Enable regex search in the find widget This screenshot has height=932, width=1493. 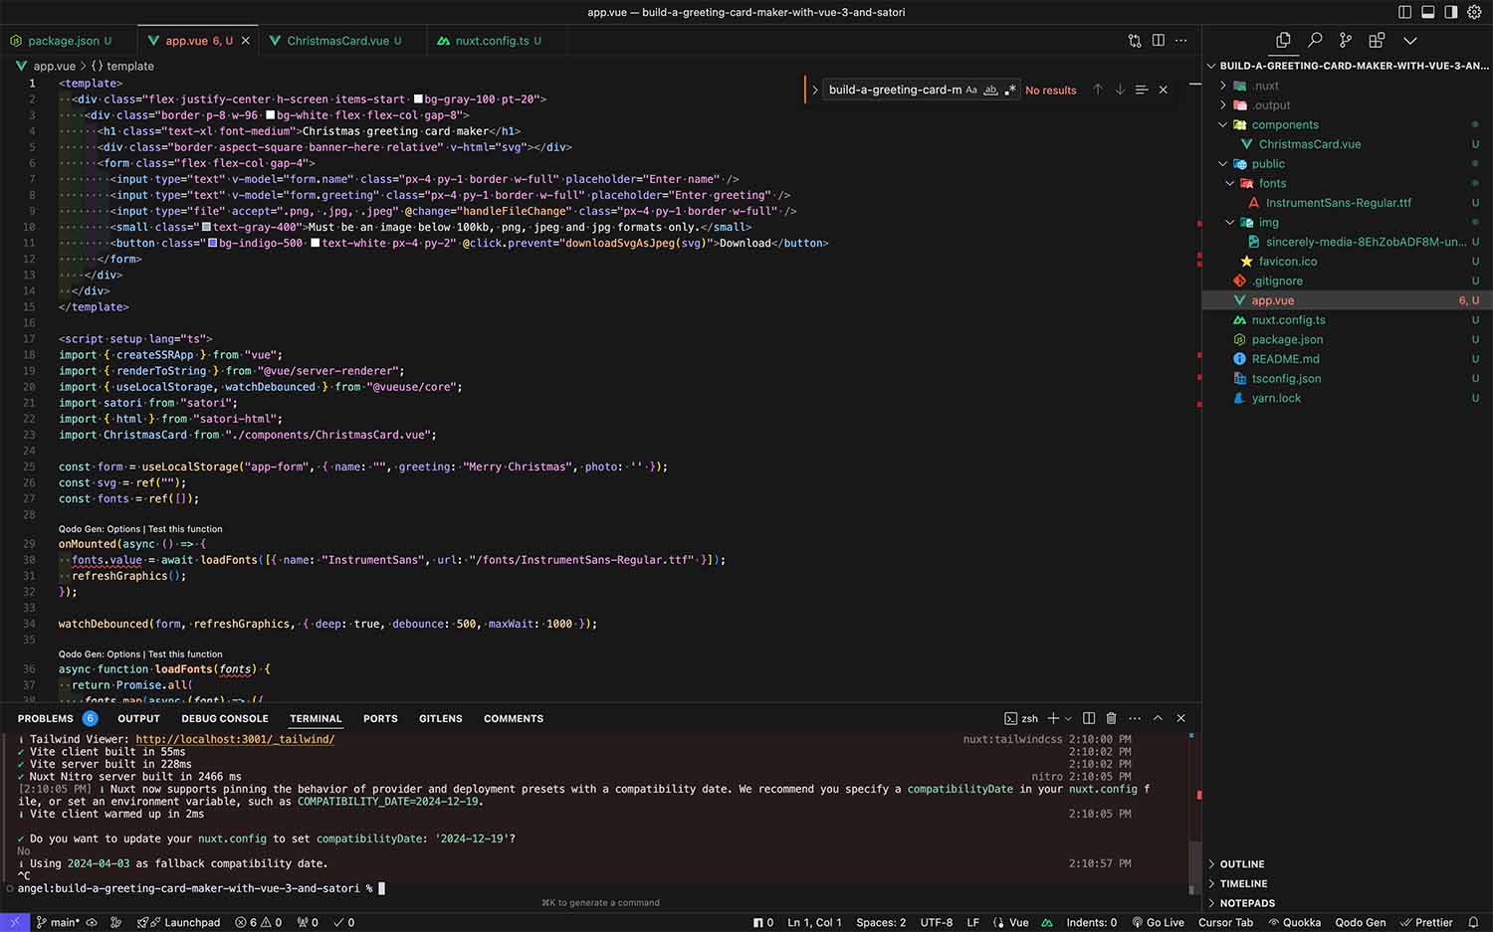point(1010,90)
